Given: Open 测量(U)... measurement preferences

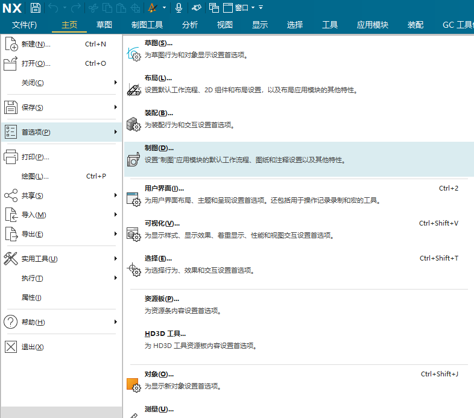Looking at the screenshot, I should 299,411.
